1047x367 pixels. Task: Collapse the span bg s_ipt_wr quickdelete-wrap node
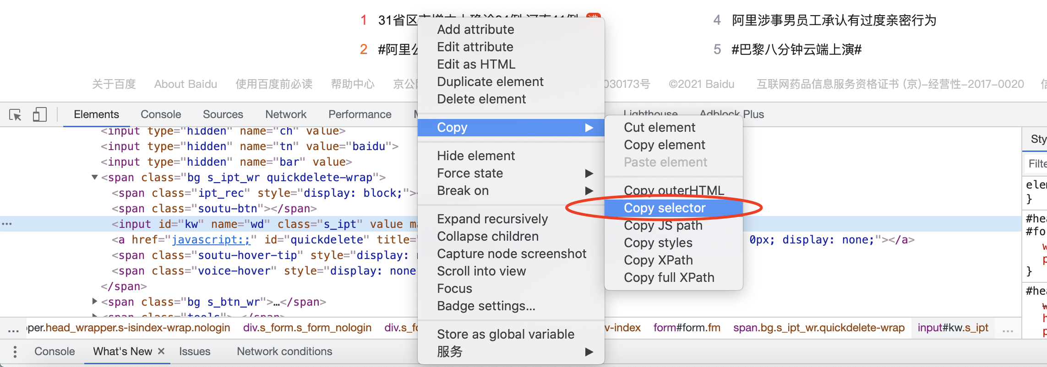(x=95, y=177)
